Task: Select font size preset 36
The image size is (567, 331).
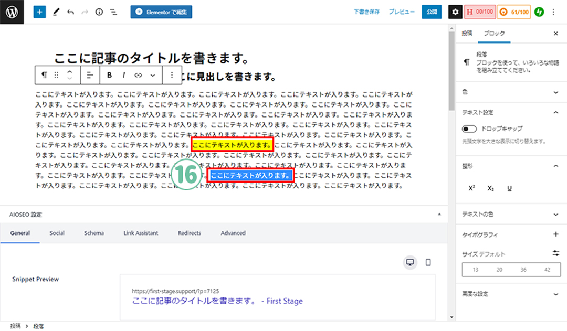Action: (x=523, y=270)
